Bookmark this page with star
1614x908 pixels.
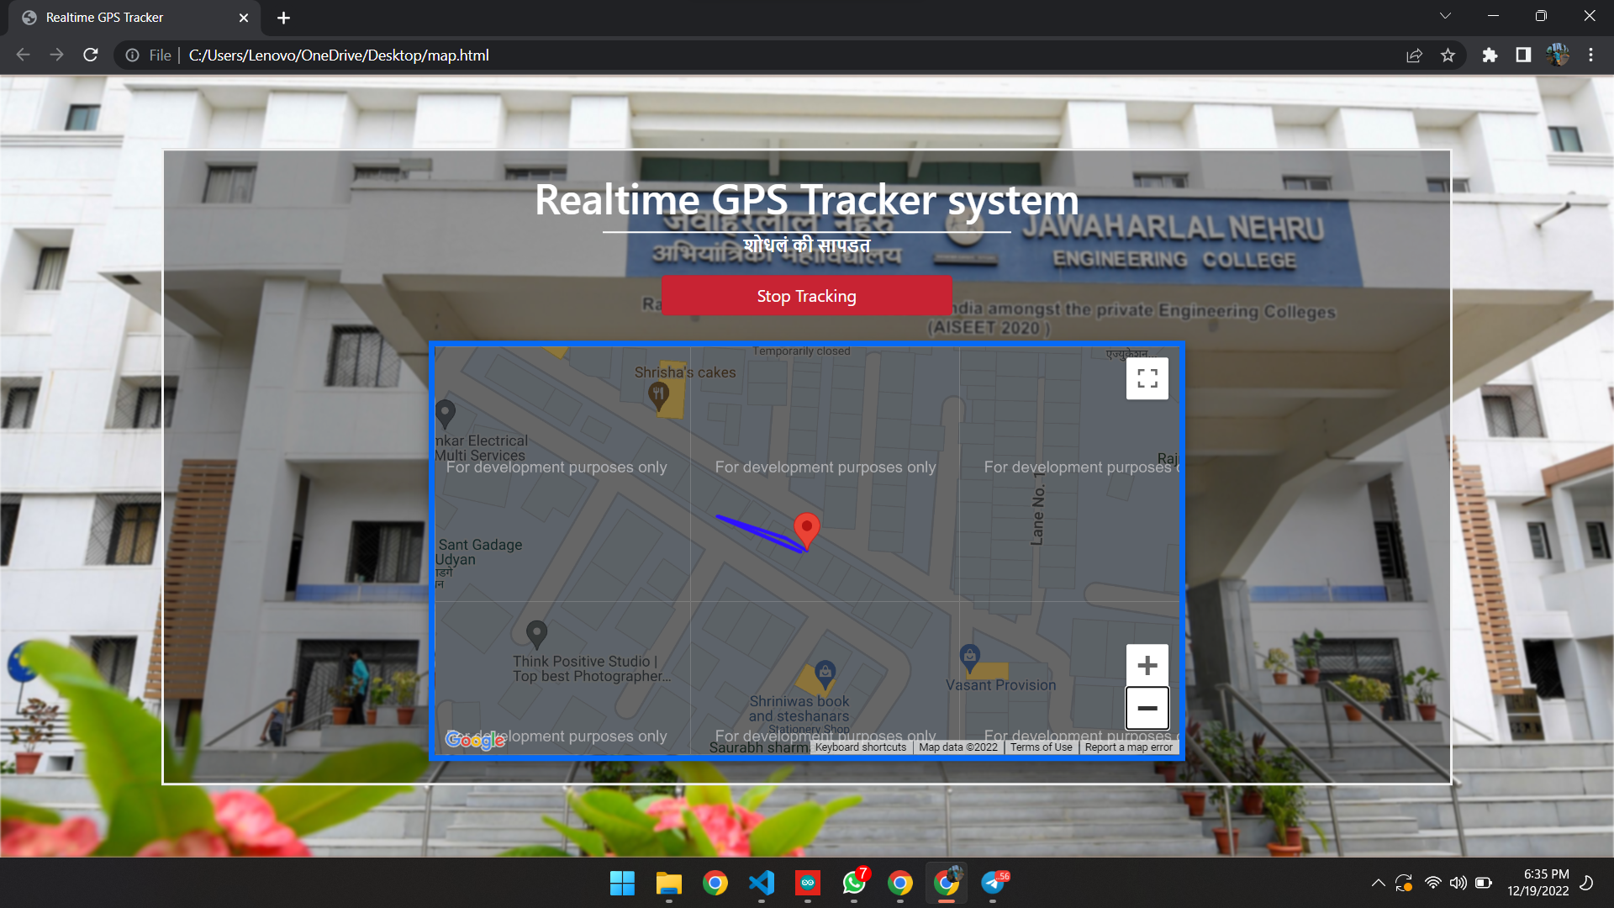point(1448,55)
